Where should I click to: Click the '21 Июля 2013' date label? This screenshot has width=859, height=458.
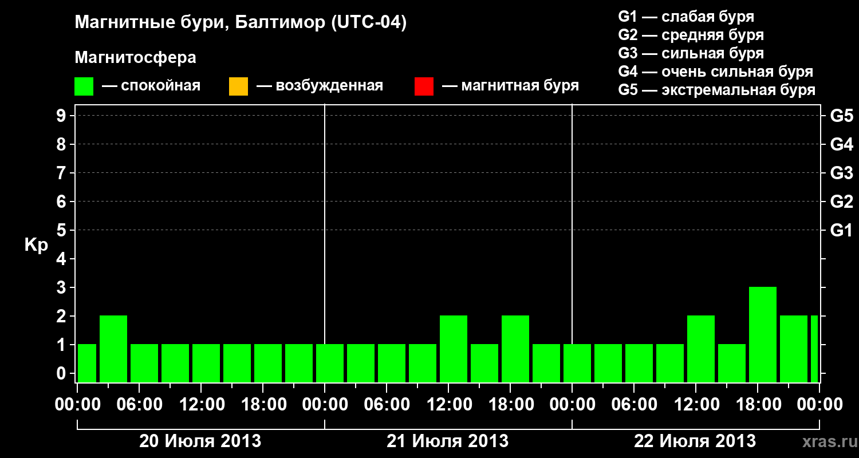448,441
